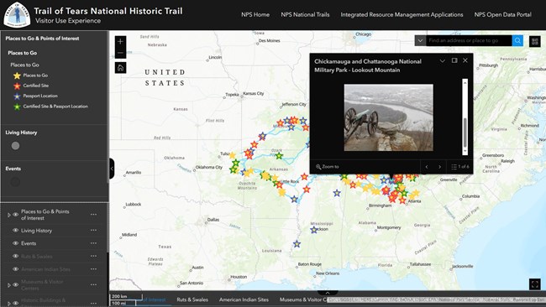Click the blue star in Louisiana
546x307 pixels.
pos(297,244)
